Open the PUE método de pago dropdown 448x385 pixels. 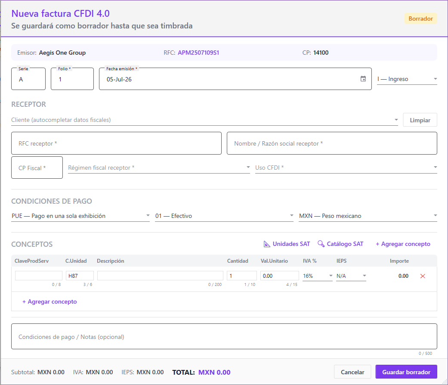tap(80, 216)
